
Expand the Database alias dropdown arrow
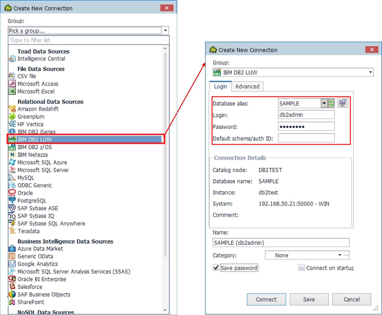click(x=324, y=103)
